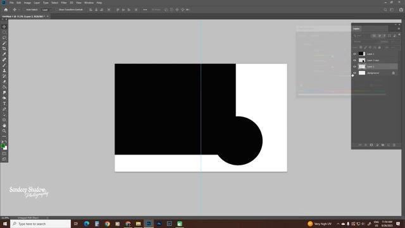Open the Search icon at top right
The image size is (405, 228).
(385, 9)
